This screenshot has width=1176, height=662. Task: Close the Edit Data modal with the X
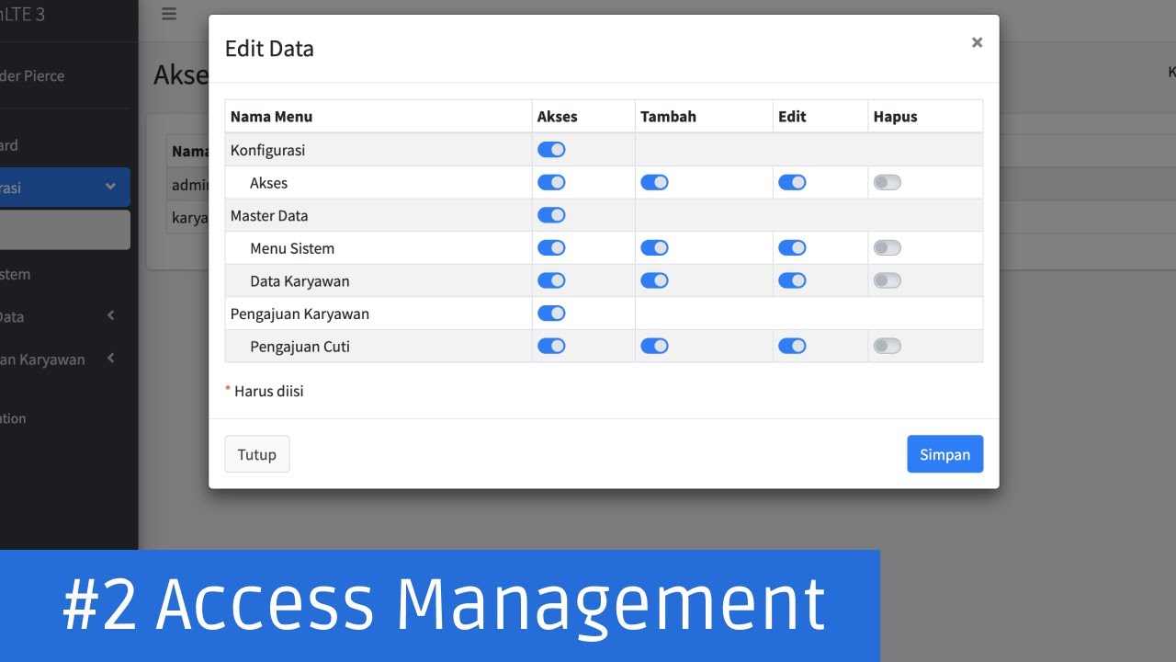977,42
